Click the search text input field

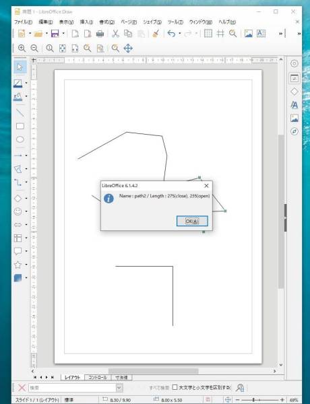coord(72,388)
